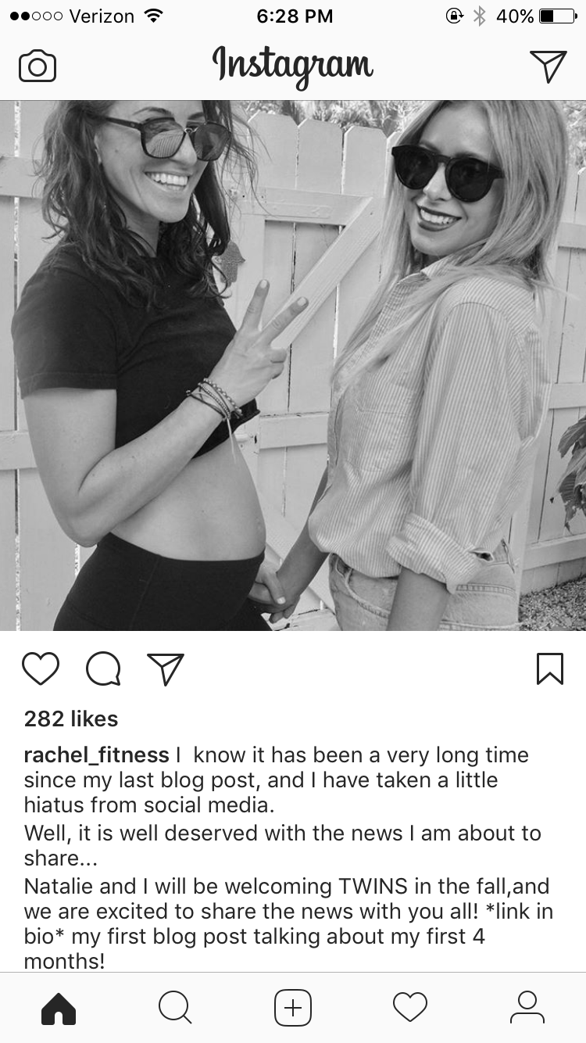View the 282 likes list

[x=71, y=719]
